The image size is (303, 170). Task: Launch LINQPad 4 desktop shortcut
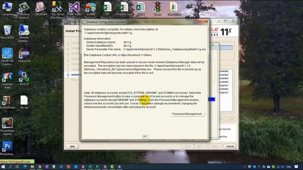pos(41,8)
